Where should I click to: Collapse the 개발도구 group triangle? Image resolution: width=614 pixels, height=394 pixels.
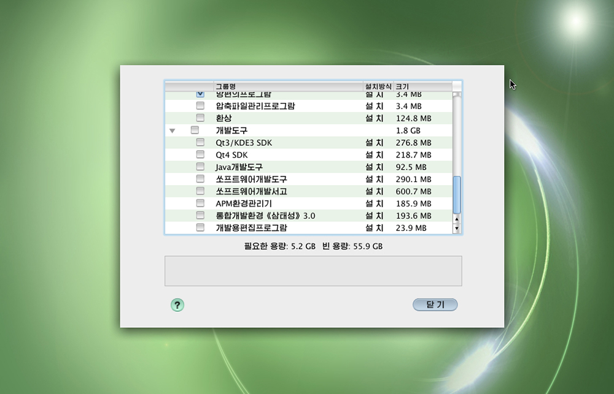click(173, 131)
